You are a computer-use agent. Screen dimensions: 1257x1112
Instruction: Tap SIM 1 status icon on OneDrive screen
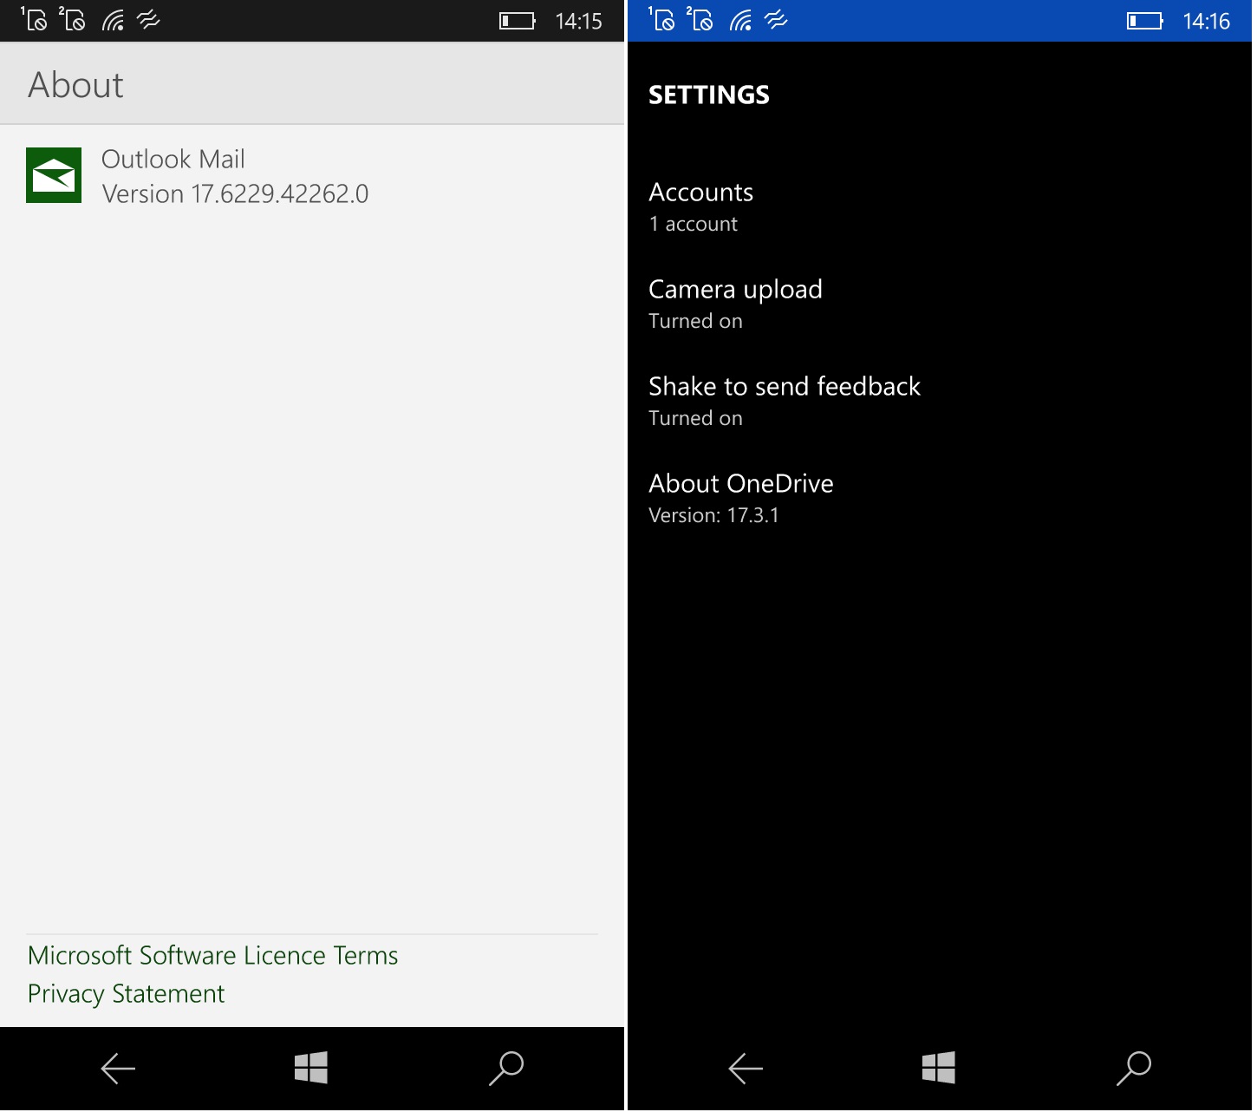[661, 19]
